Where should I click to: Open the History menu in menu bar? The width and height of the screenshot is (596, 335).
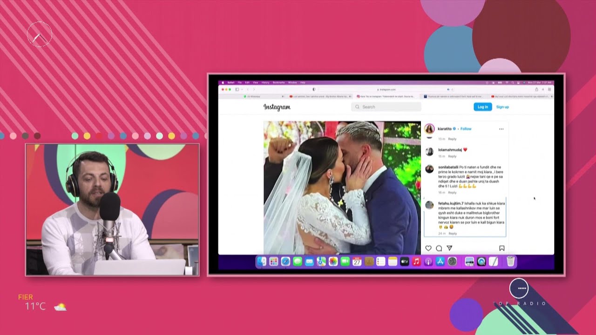click(265, 82)
